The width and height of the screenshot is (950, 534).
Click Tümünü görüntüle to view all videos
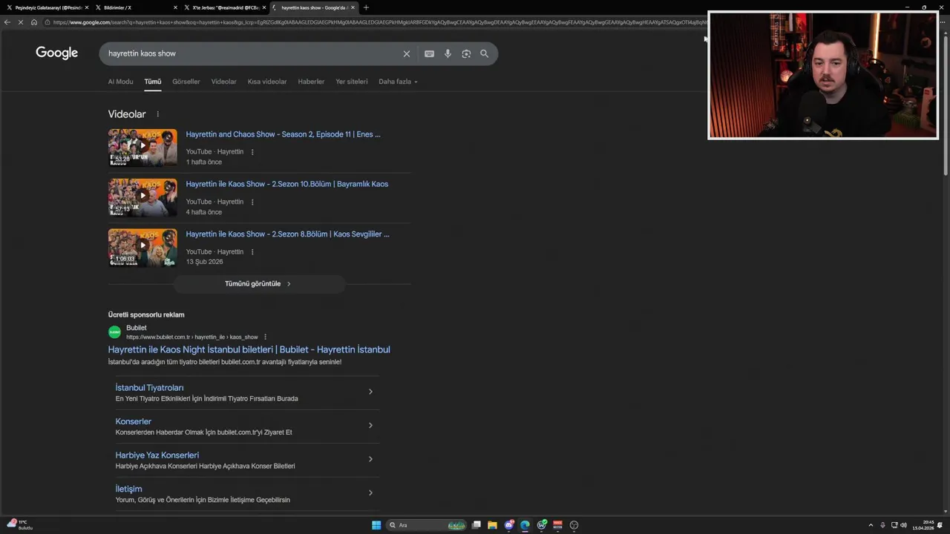(x=258, y=284)
